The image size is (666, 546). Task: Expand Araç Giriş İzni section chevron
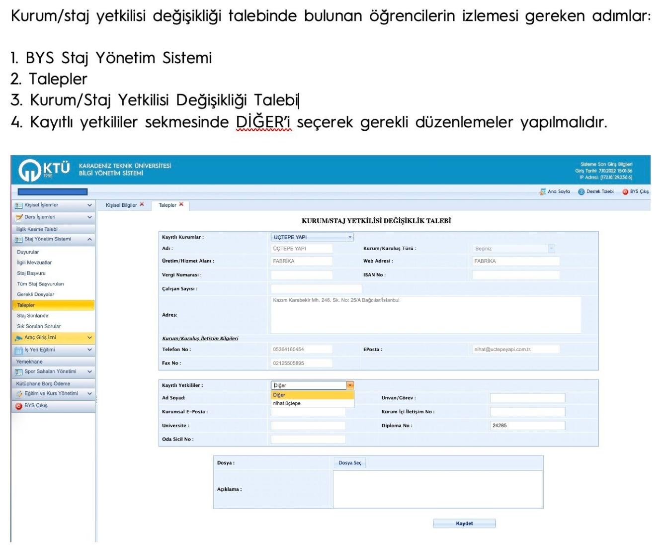pos(89,338)
